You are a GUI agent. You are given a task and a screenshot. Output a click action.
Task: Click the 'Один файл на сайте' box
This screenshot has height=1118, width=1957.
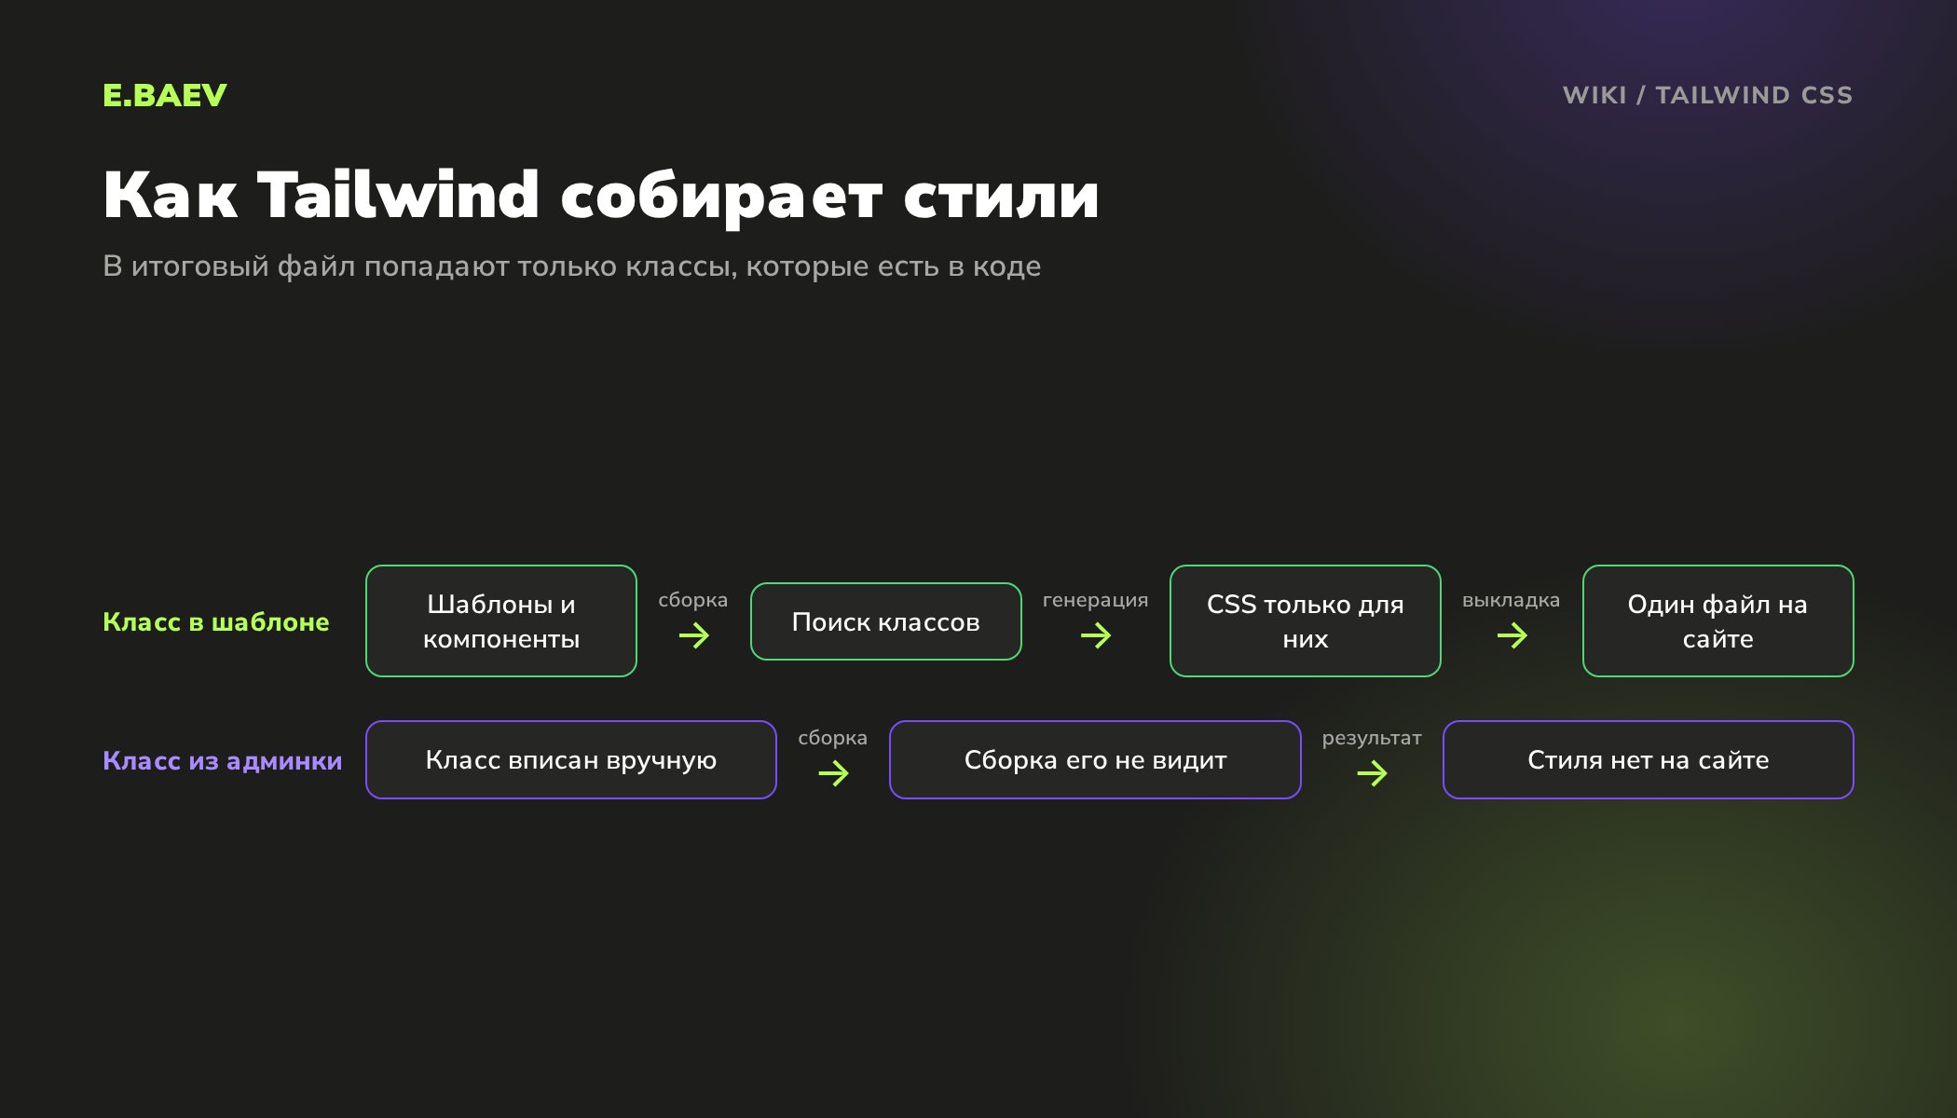tap(1718, 620)
